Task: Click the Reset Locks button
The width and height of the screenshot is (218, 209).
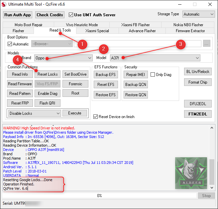Action: pyautogui.click(x=48, y=74)
